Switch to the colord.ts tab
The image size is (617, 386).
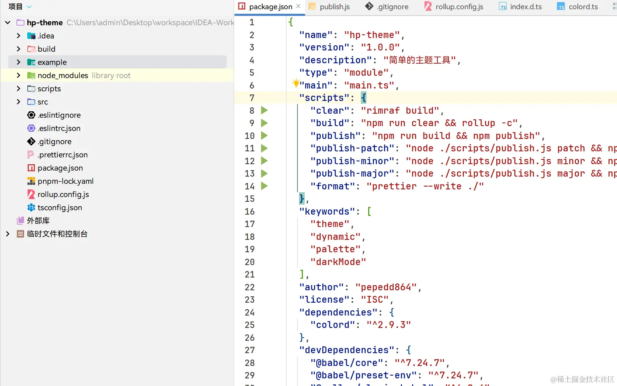pos(577,7)
